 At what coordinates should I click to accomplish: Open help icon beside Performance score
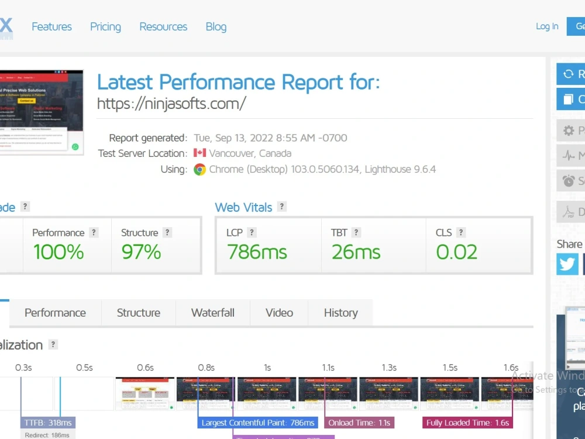point(94,232)
